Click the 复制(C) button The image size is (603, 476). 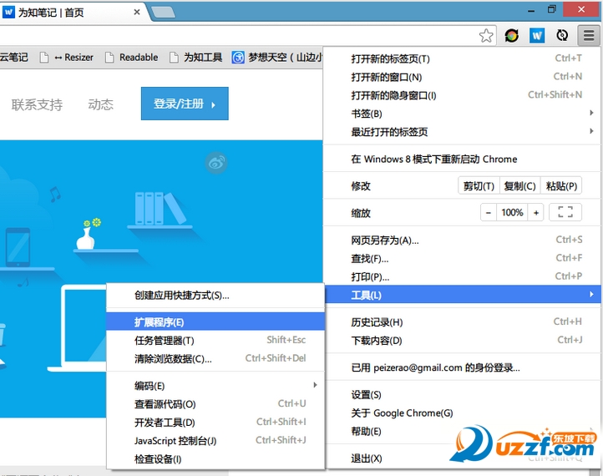tap(520, 186)
